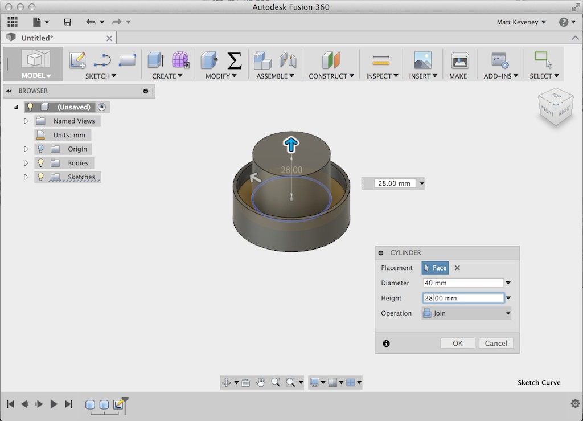Expand the Named Views tree item

point(26,121)
